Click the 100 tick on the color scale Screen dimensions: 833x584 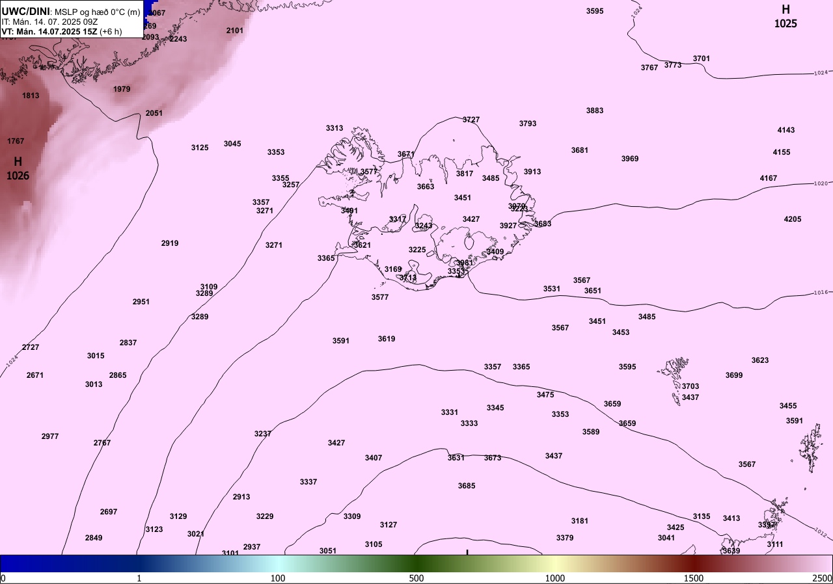(278, 578)
